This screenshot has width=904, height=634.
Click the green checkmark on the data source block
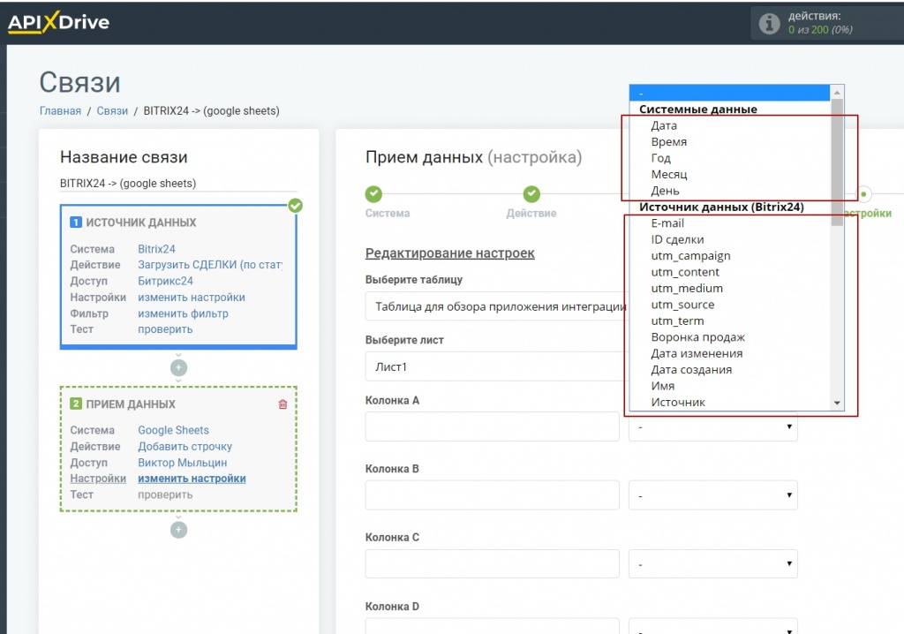point(295,206)
